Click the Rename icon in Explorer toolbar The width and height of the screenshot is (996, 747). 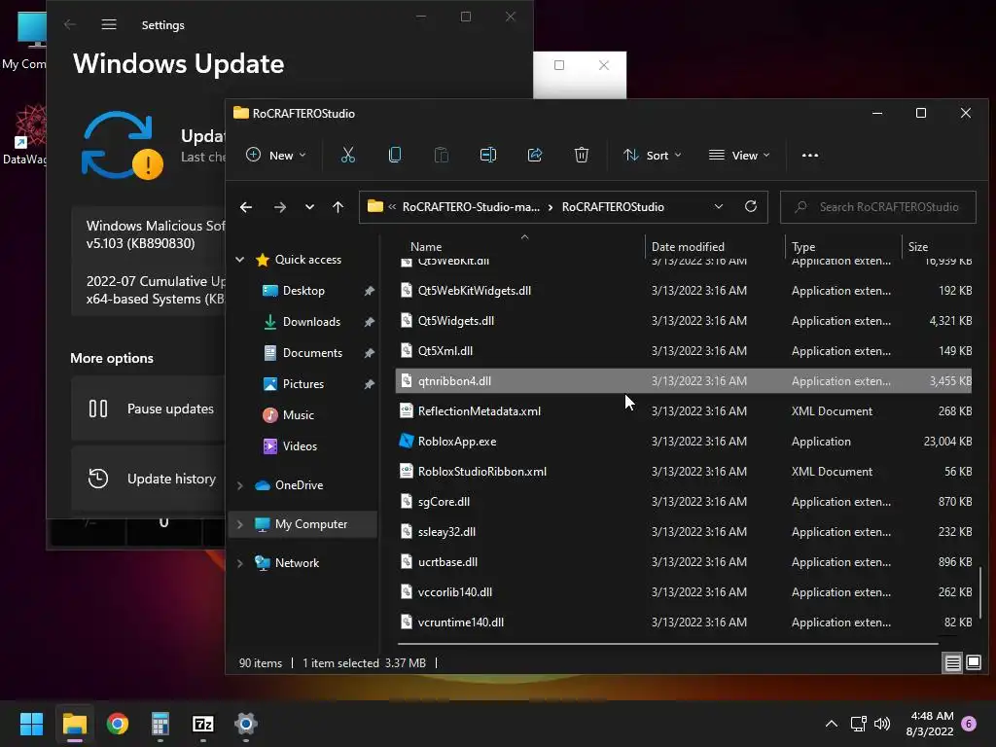pyautogui.click(x=488, y=155)
